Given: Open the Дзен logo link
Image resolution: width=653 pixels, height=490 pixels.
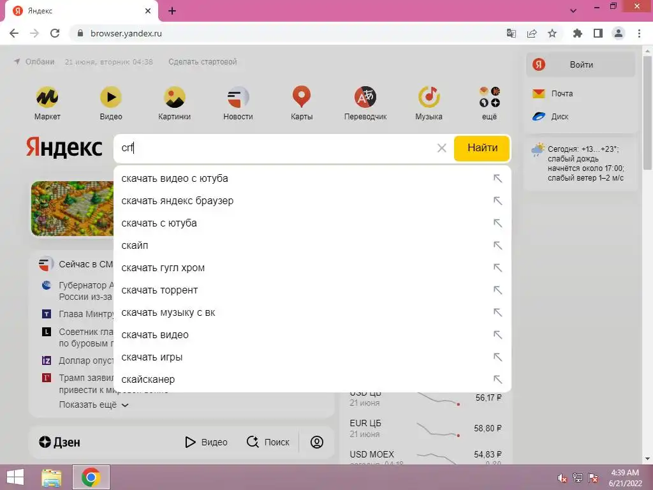Looking at the screenshot, I should click(x=59, y=442).
